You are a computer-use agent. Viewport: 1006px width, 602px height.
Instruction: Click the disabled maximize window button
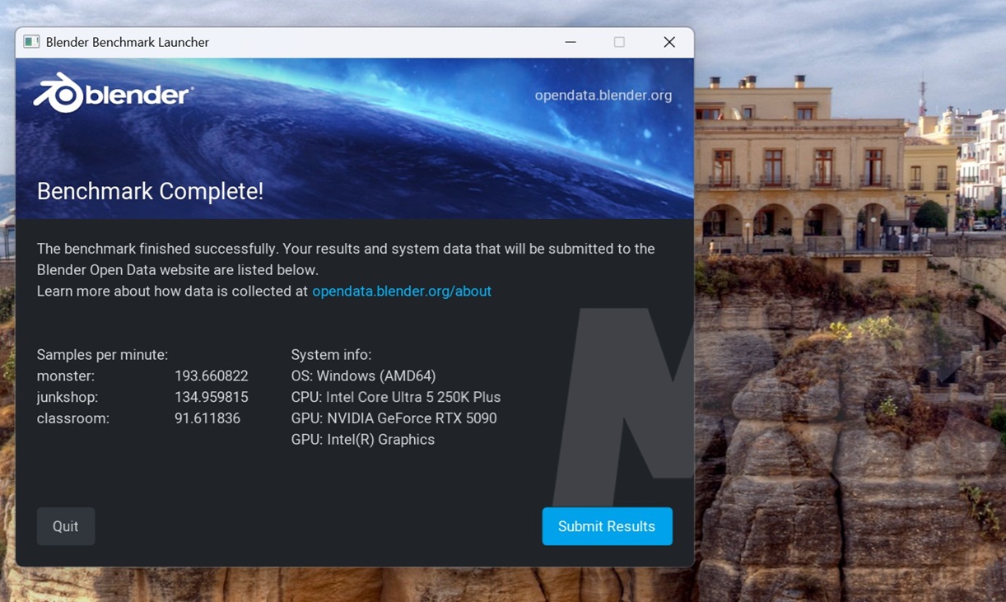coord(619,42)
